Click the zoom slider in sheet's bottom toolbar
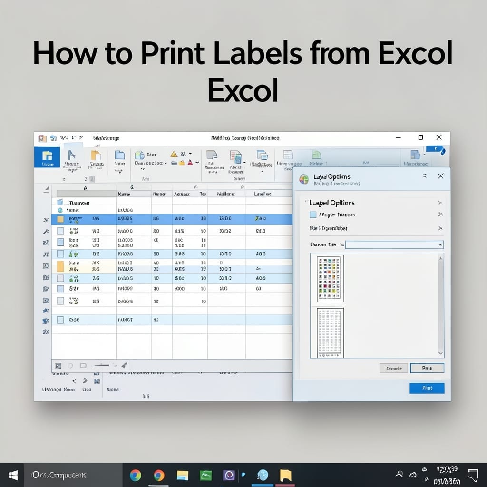487x487 pixels. pyautogui.click(x=102, y=366)
